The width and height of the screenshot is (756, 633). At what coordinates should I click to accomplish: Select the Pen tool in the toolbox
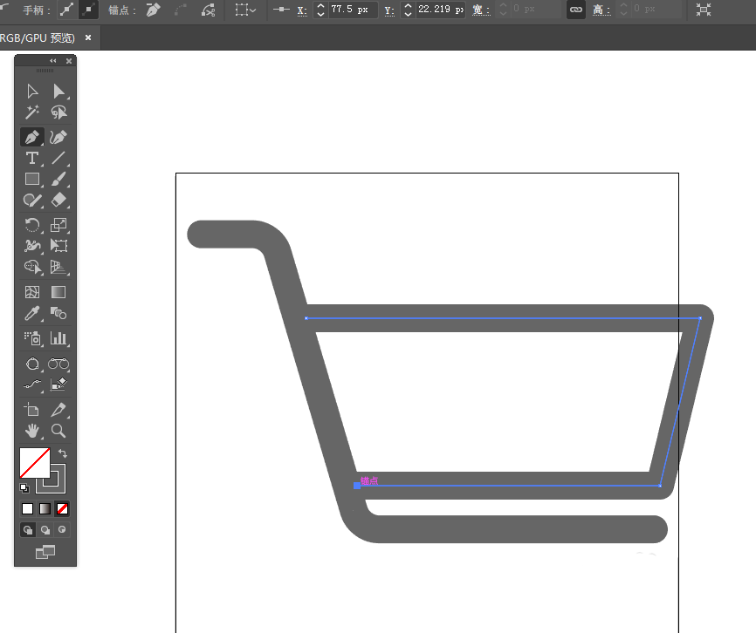pyautogui.click(x=32, y=137)
